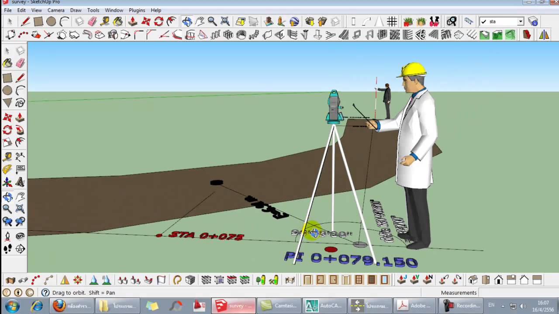Activate the Follow Me tool in left toolbar
The image size is (559, 314).
(x=20, y=130)
